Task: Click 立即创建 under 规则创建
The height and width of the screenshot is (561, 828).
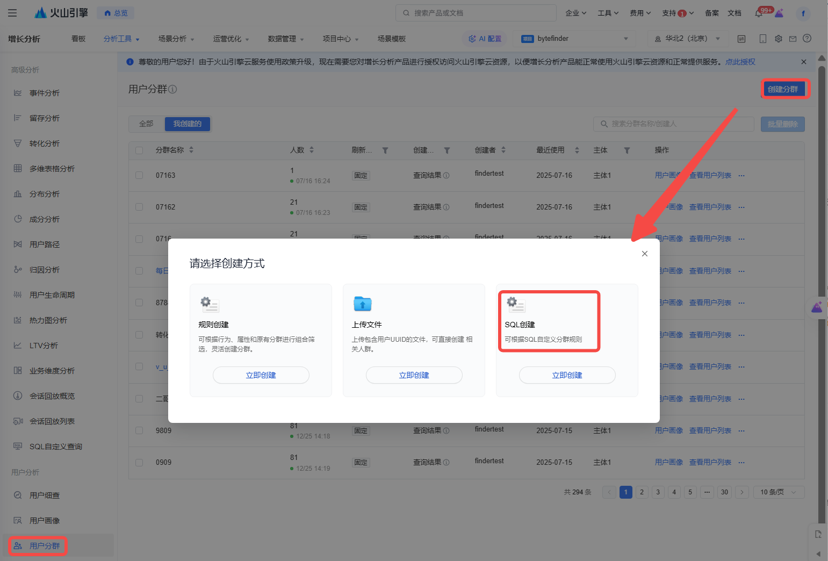Action: point(261,375)
